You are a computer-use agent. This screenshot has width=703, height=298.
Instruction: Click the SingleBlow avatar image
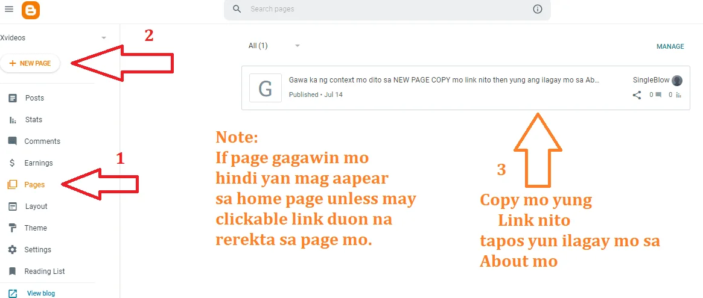pos(677,81)
